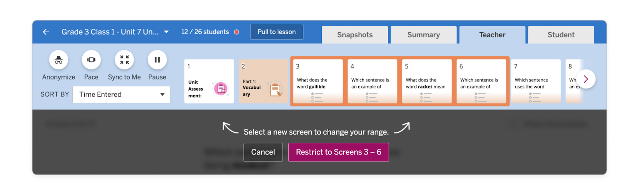Image resolution: width=639 pixels, height=195 pixels.
Task: Select screen 2 Part 1: Vocabulary thumbnail
Action: coord(263,81)
